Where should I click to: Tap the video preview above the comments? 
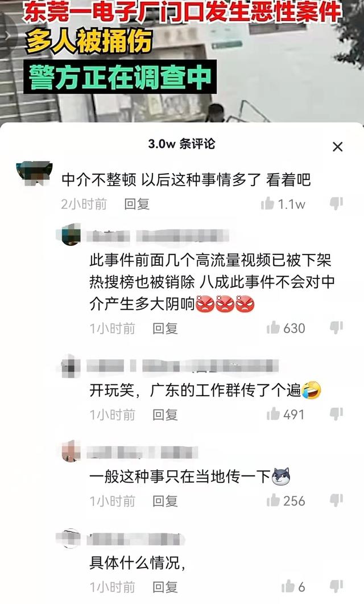pos(182,61)
